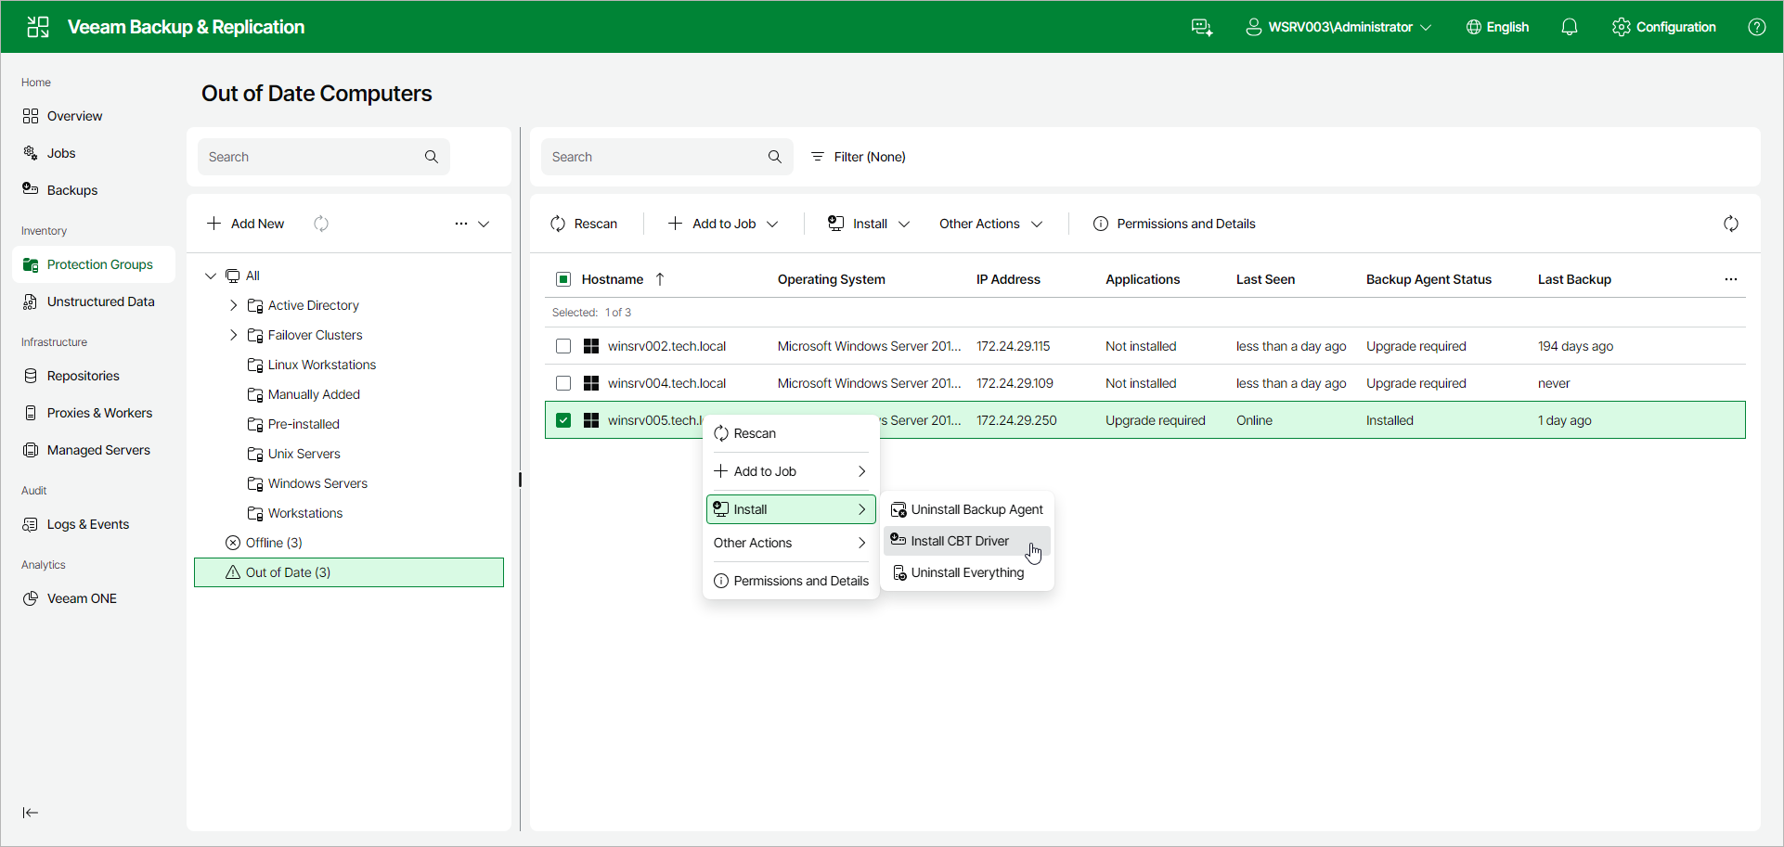Collapse the sidebar with arrow icon
Image resolution: width=1784 pixels, height=847 pixels.
tap(31, 813)
